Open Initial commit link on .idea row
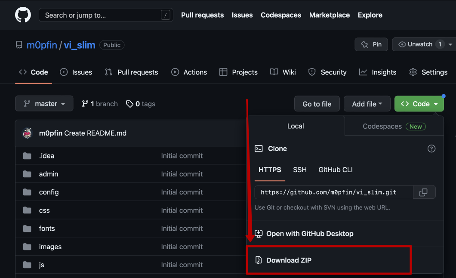This screenshot has width=456, height=278. coord(182,156)
